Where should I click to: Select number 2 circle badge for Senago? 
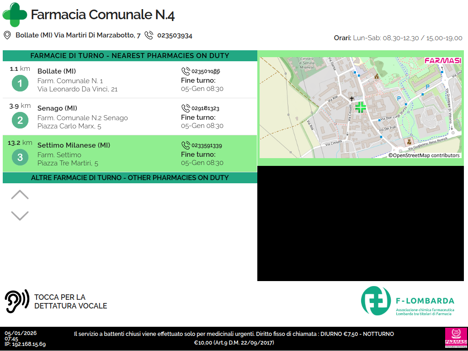click(x=20, y=121)
